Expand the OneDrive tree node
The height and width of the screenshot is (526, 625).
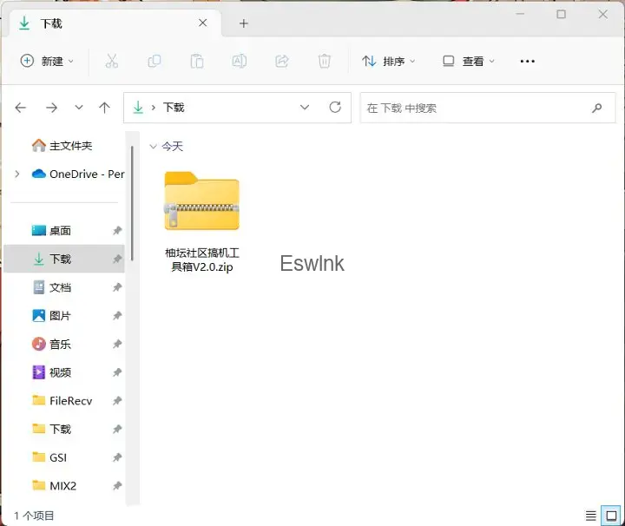coord(17,174)
